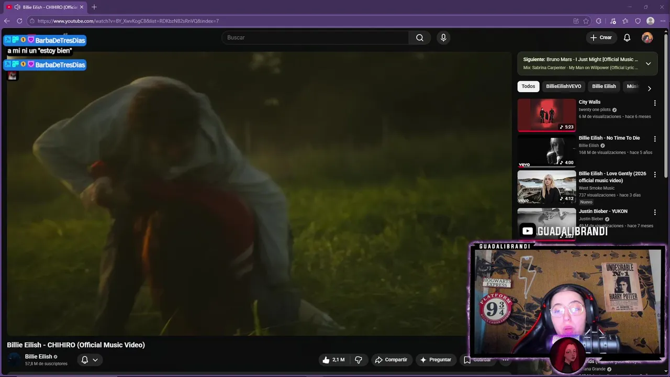View site information padlock beside the URL
The image size is (670, 377).
point(32,21)
